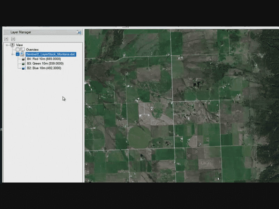Viewport: 279px width, 209px height.
Task: Select the B2: Blue 10m band label
Action: pos(44,68)
